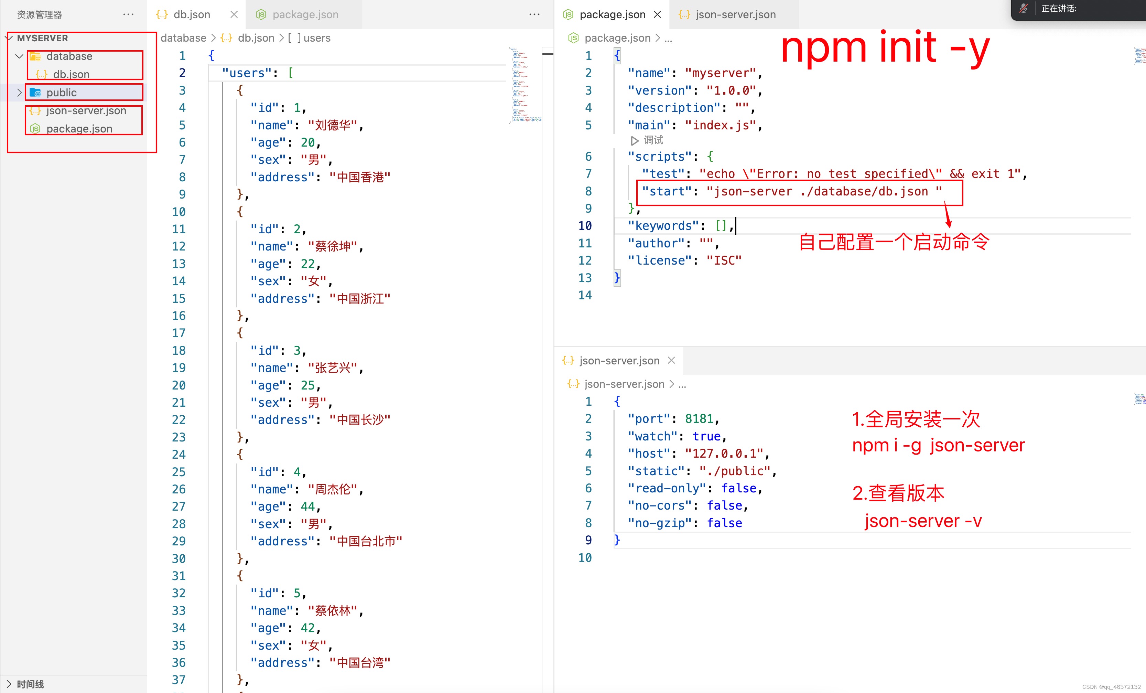Click the "myserver" name value in package.json
The image size is (1146, 693).
[x=721, y=73]
